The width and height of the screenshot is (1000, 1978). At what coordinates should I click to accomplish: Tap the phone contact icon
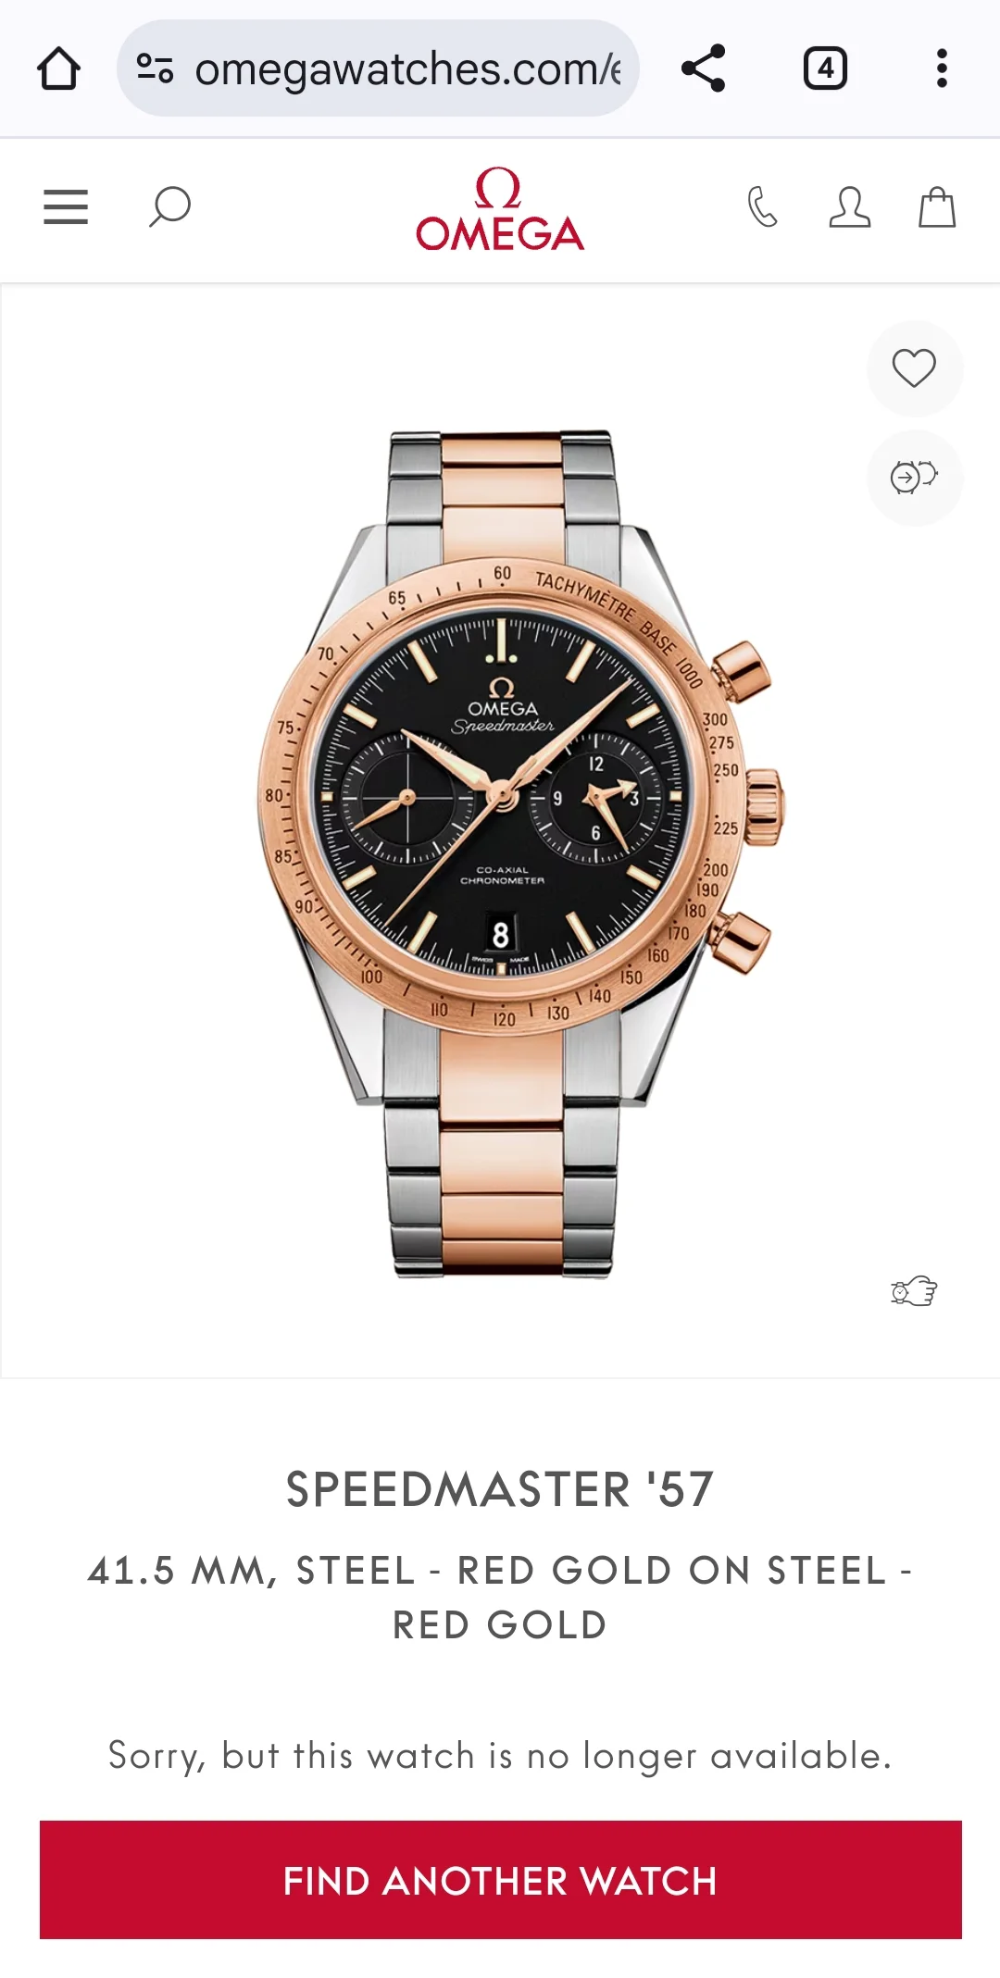click(762, 207)
